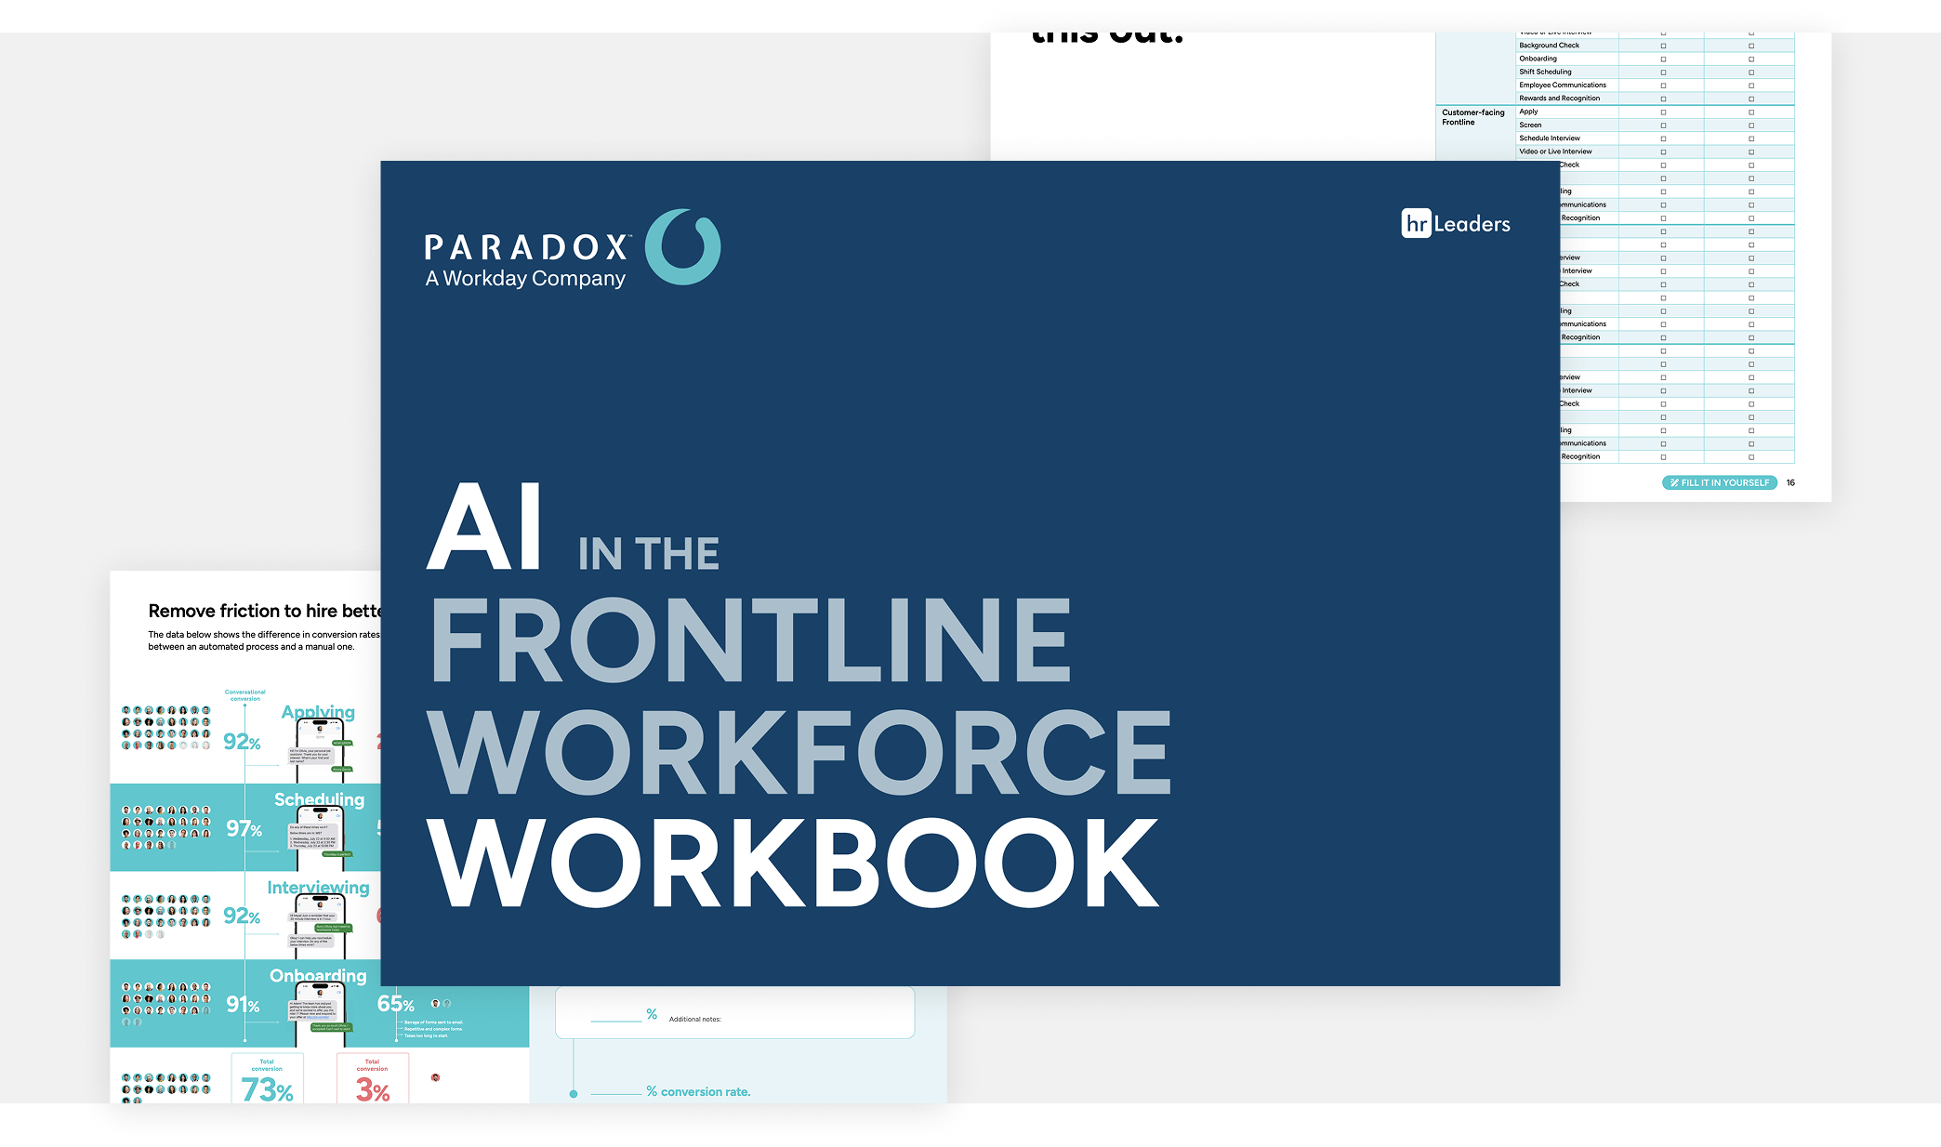Click the Applying stage heading
Image resolution: width=1941 pixels, height=1147 pixels.
(318, 712)
